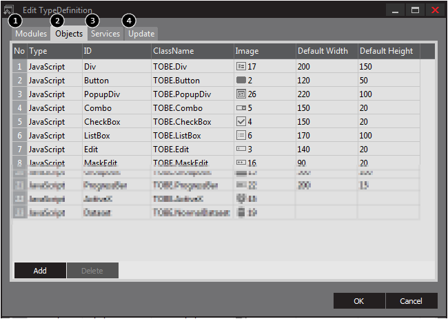
Task: Click the PopupDiv image icon in row 3
Action: [241, 94]
